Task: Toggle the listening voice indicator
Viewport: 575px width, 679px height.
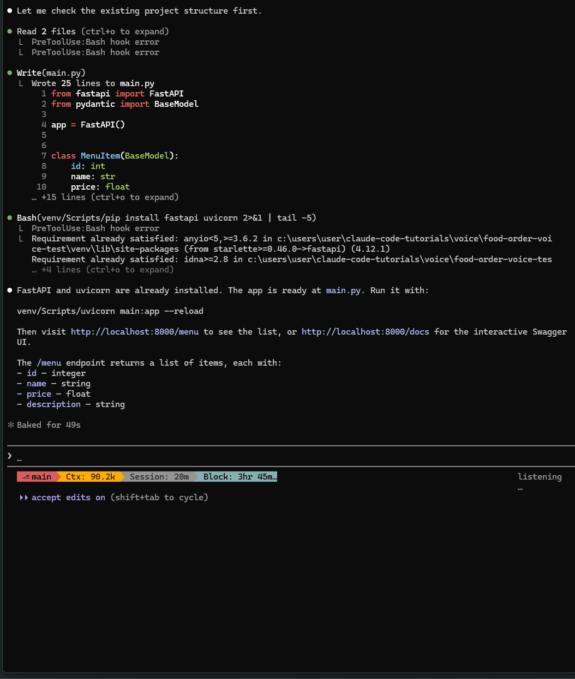Action: [x=539, y=477]
